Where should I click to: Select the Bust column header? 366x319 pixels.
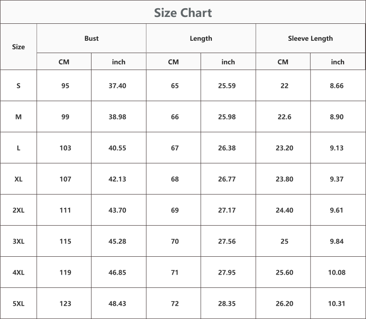(91, 38)
